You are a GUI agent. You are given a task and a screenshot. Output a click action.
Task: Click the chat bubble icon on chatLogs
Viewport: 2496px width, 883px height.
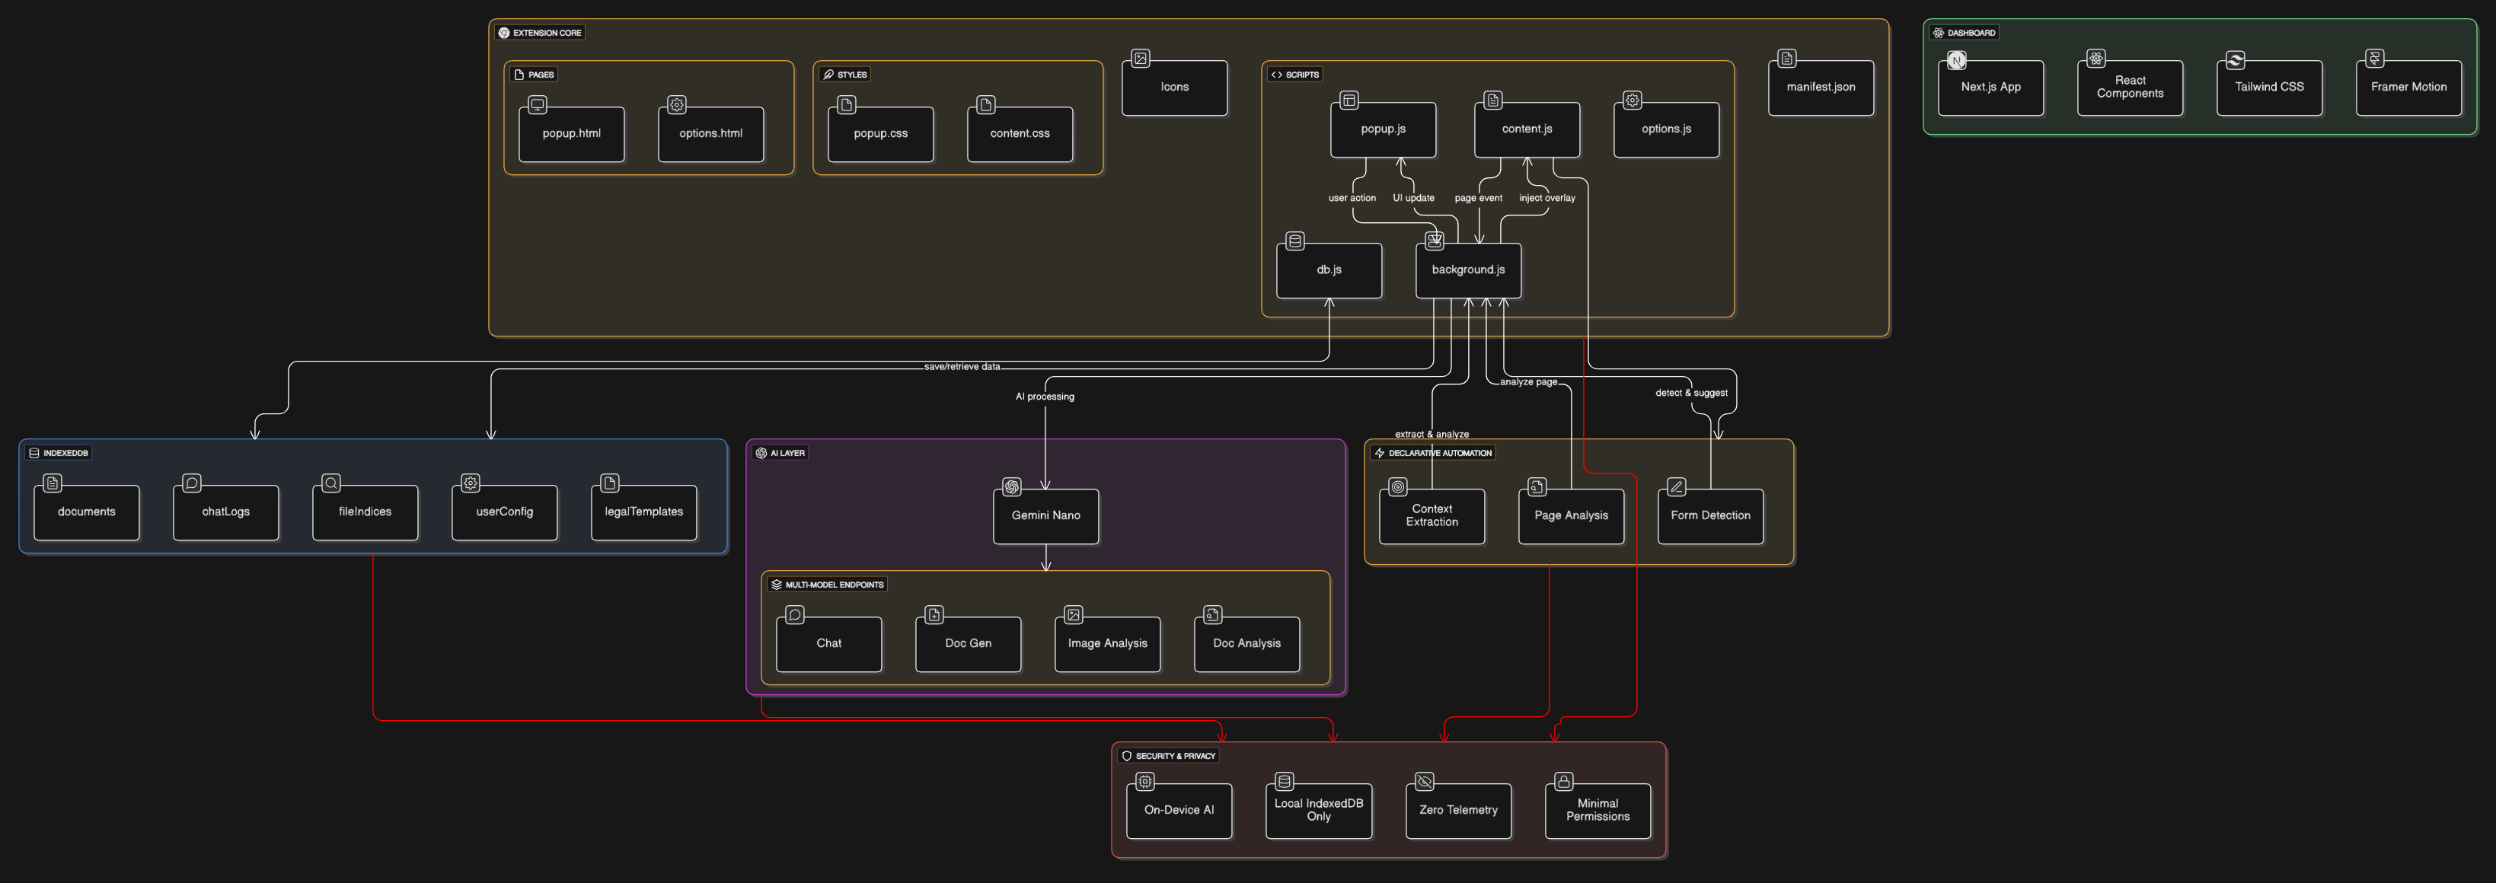point(192,482)
